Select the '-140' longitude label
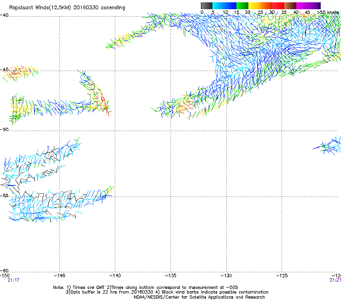341x300 pixels. (115, 276)
